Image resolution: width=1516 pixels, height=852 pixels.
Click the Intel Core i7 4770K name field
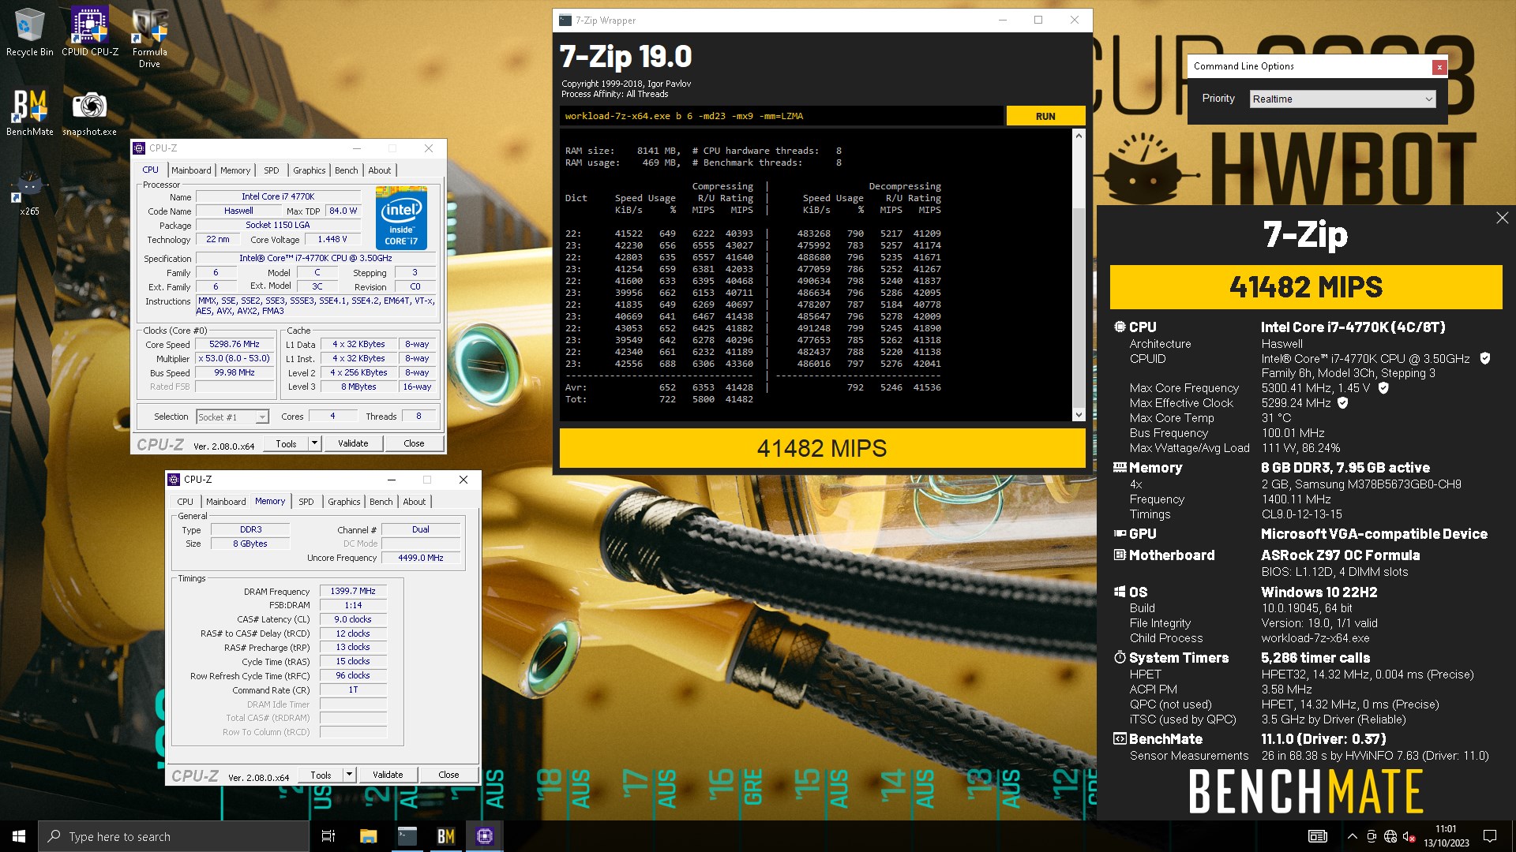coord(278,196)
